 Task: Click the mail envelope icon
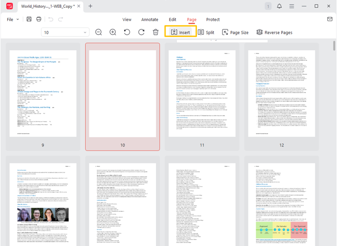(330, 19)
